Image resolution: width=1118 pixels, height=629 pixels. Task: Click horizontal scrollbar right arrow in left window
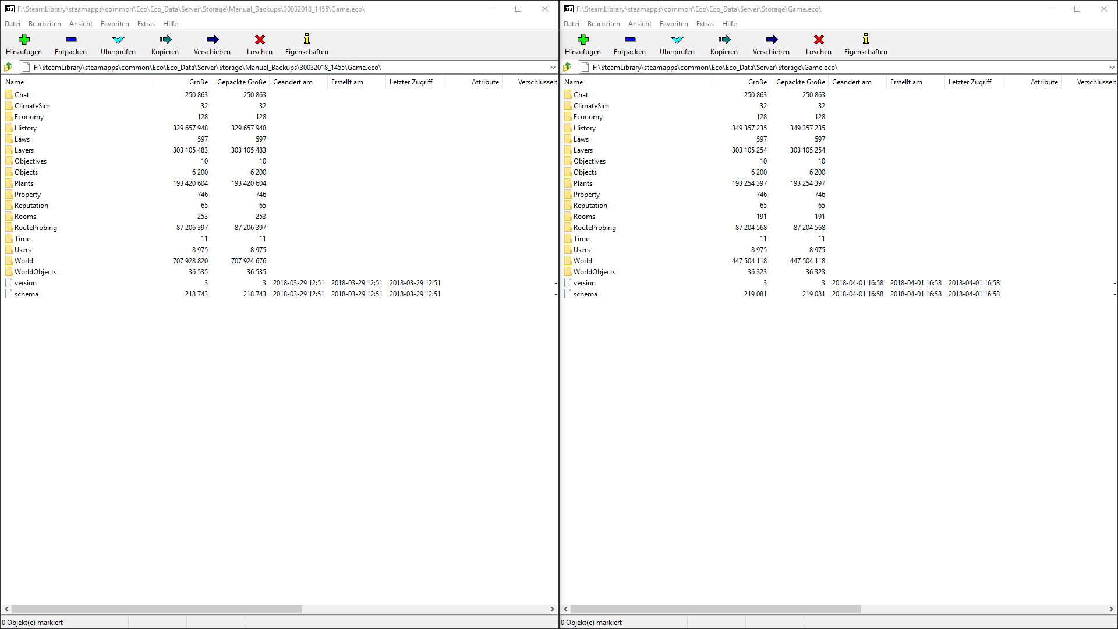point(552,609)
